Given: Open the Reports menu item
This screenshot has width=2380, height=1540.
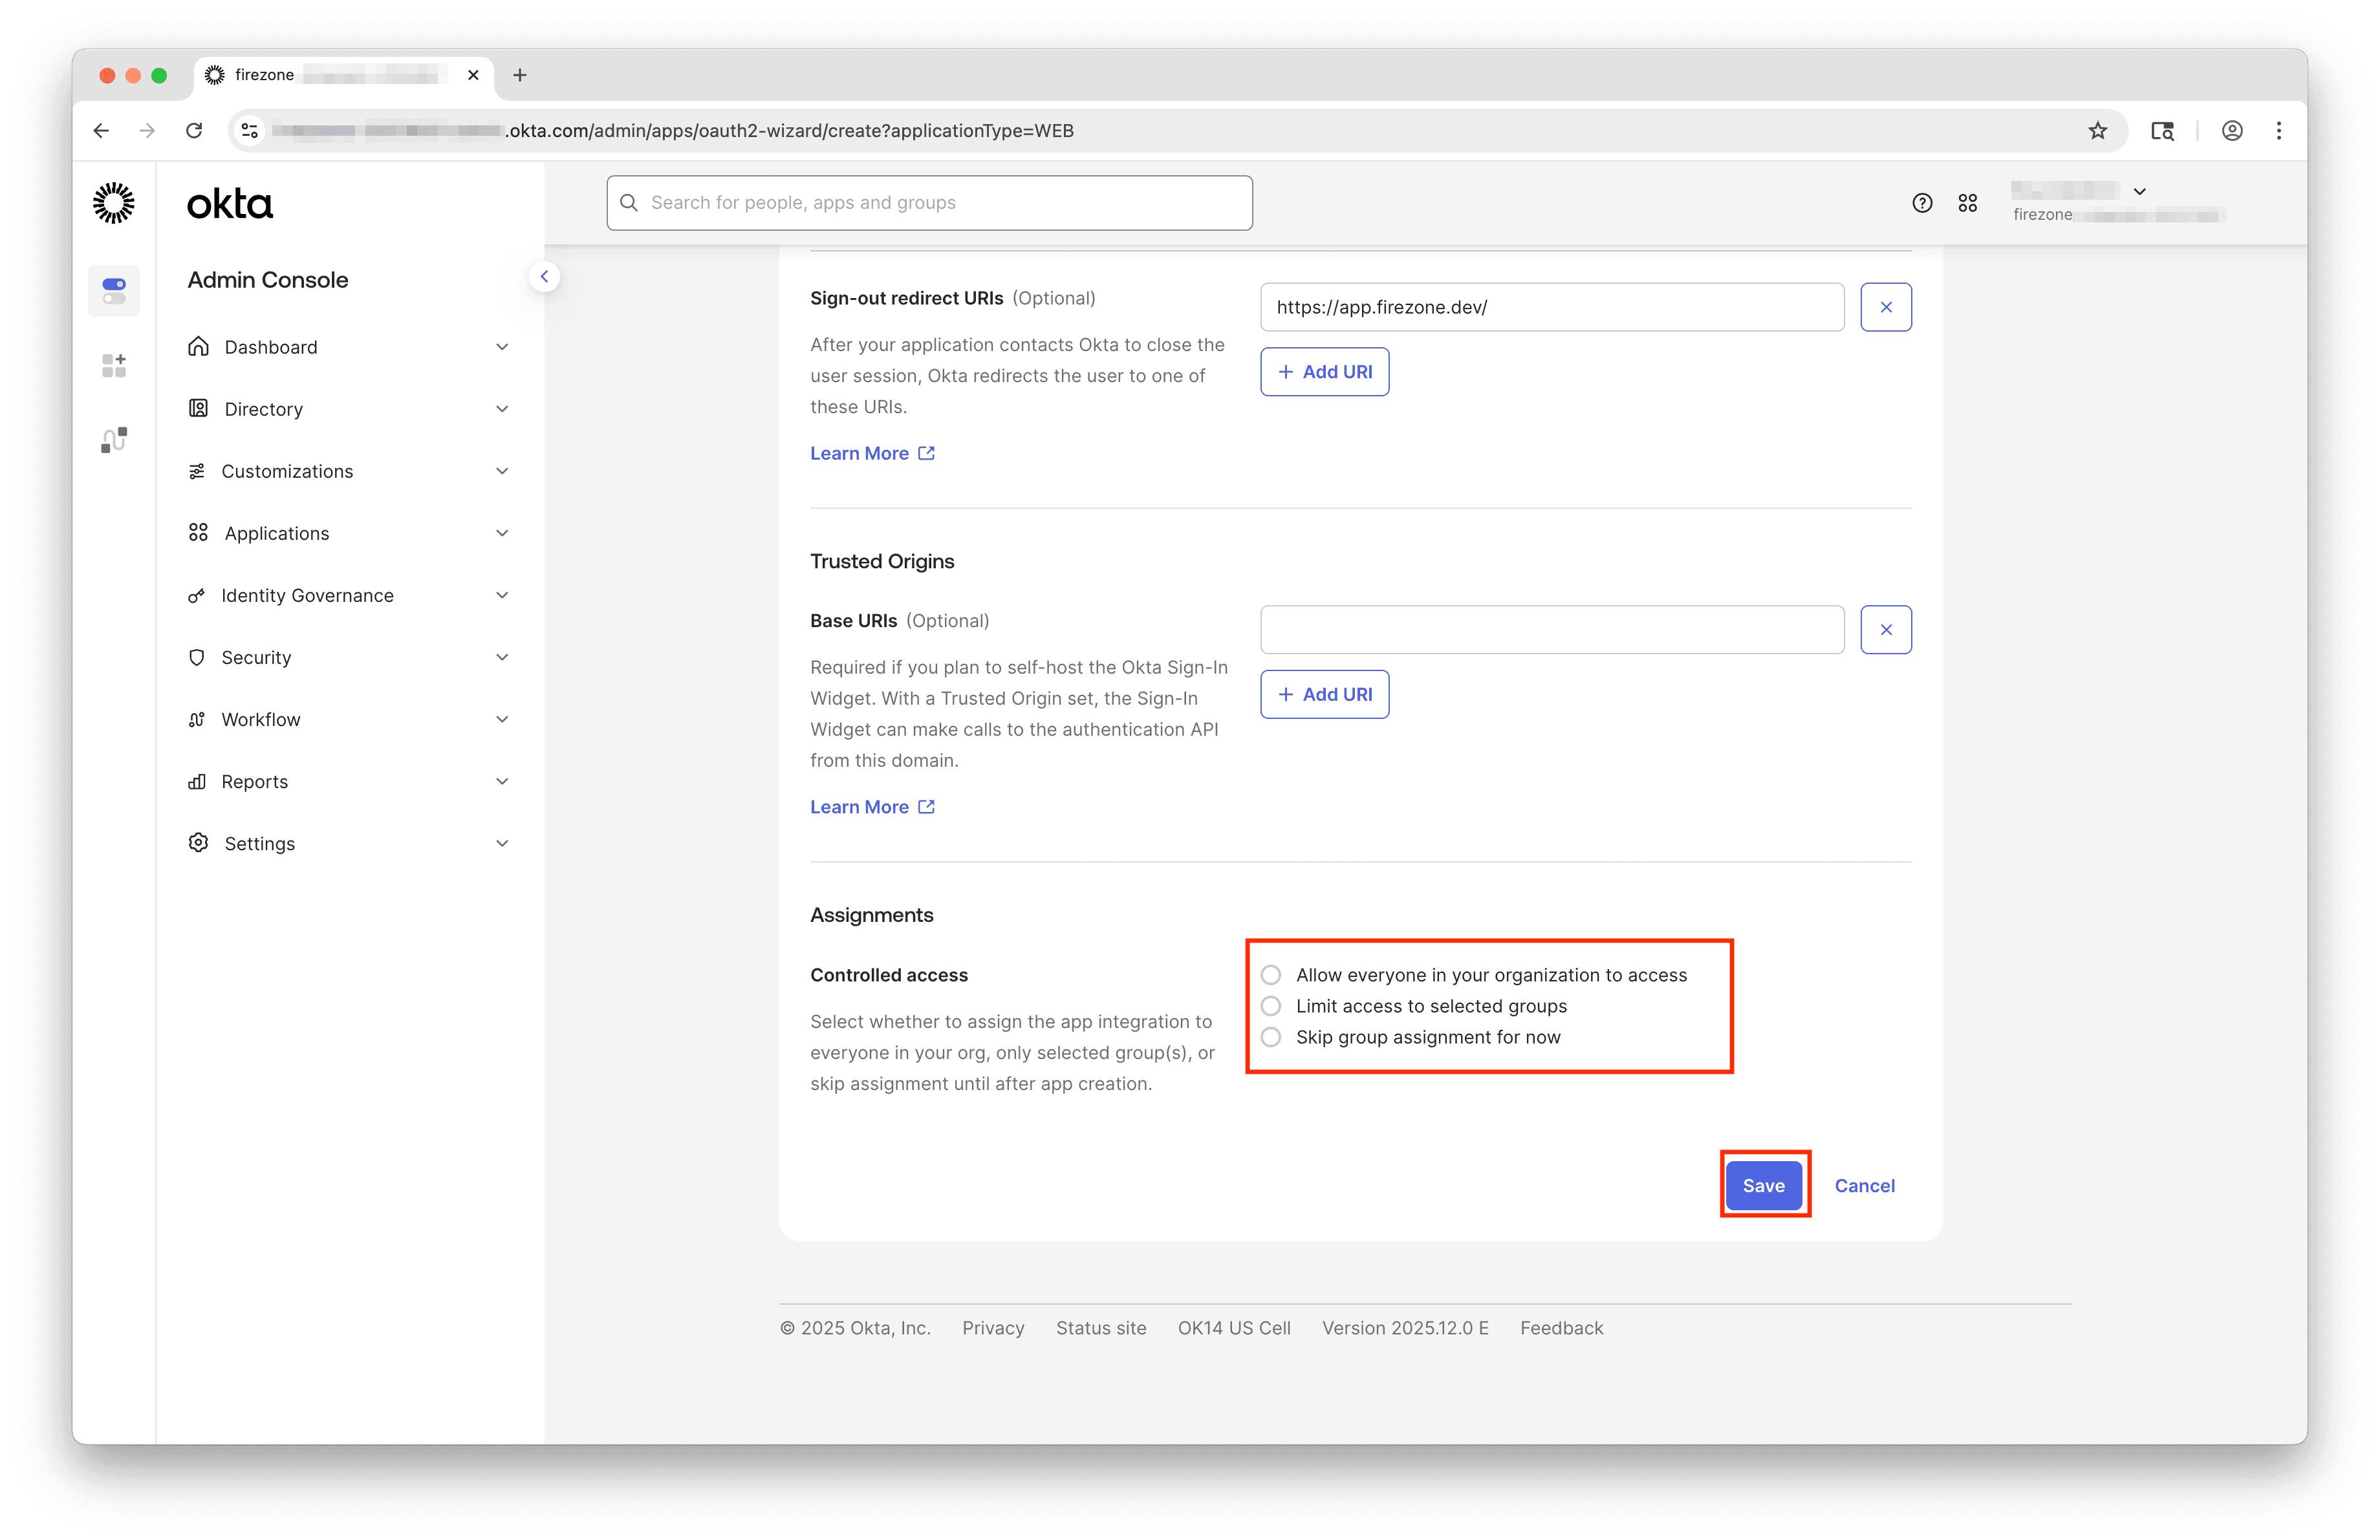Looking at the screenshot, I should pos(254,780).
